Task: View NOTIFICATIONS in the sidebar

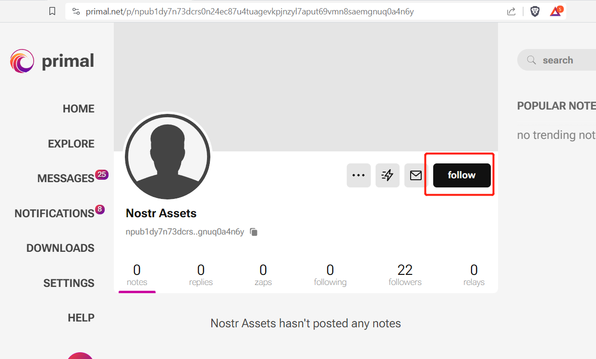Action: click(54, 213)
